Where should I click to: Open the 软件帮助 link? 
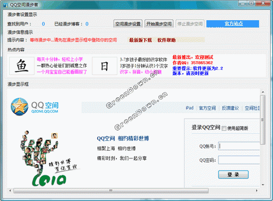(x=167, y=40)
